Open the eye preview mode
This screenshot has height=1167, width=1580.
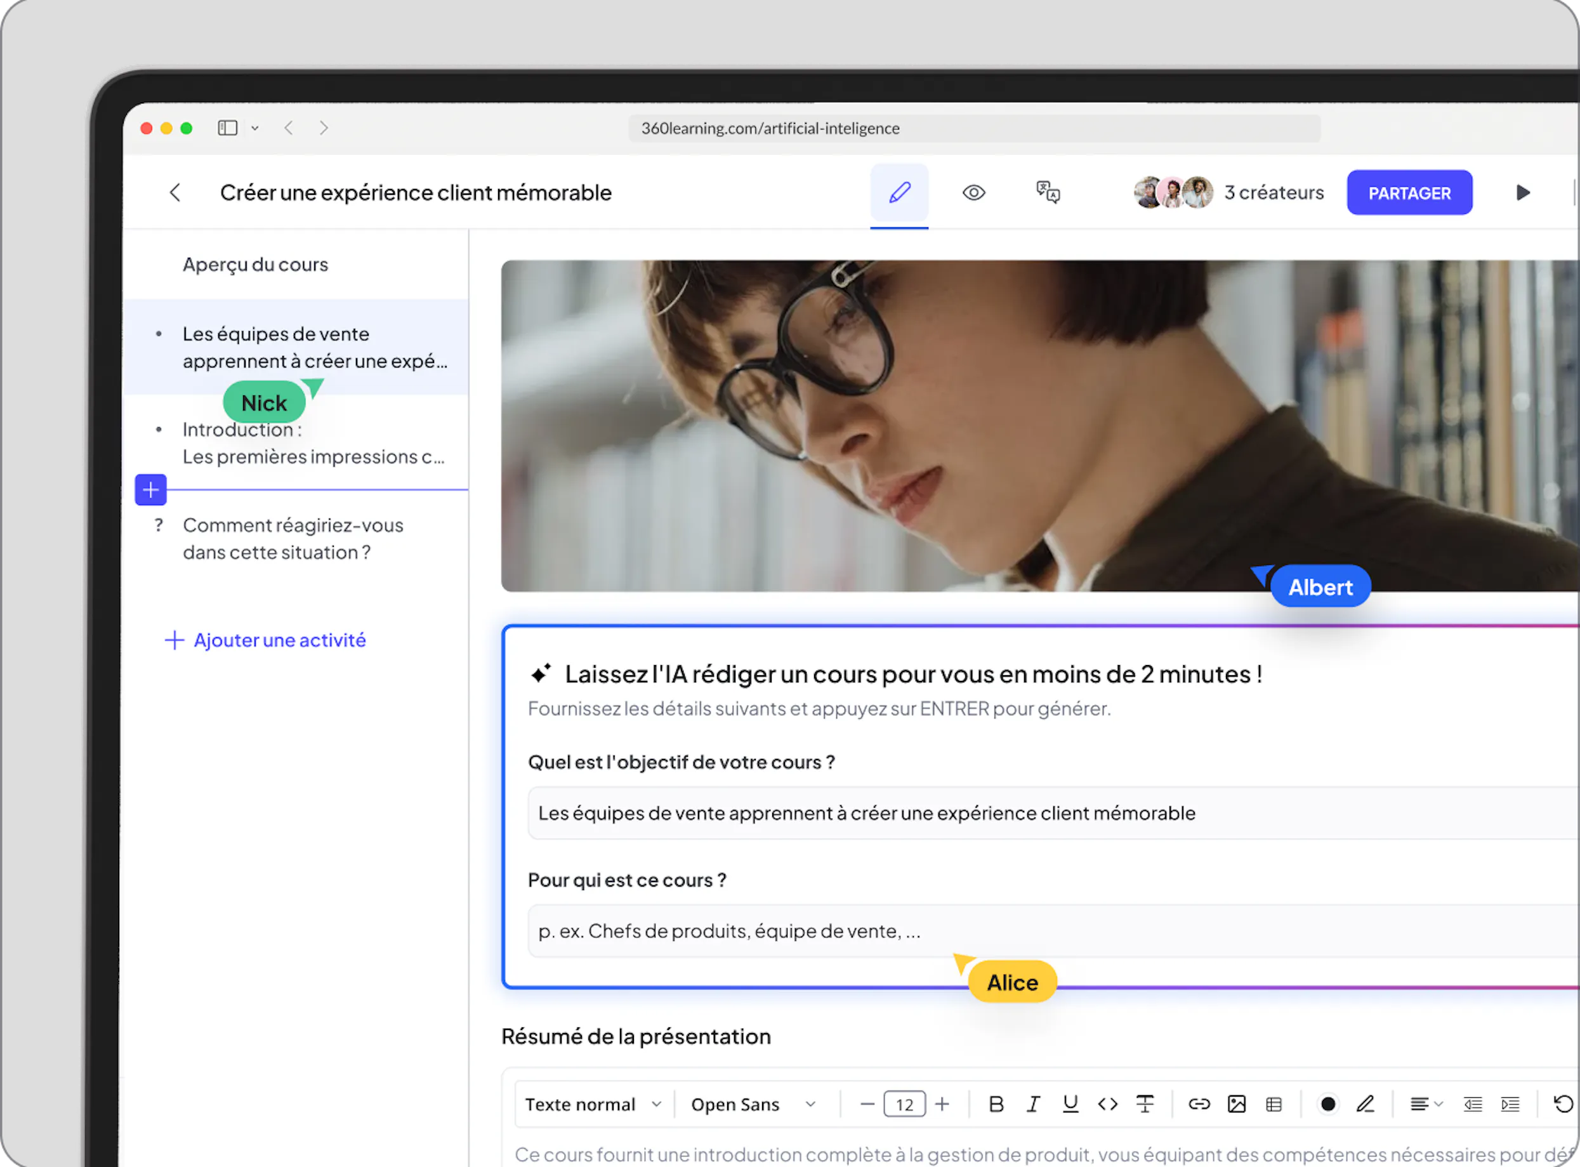pos(973,192)
